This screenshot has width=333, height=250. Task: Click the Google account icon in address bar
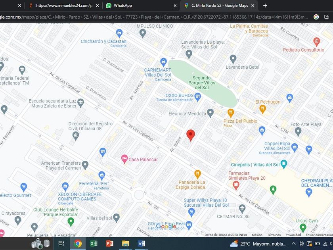[316, 17]
